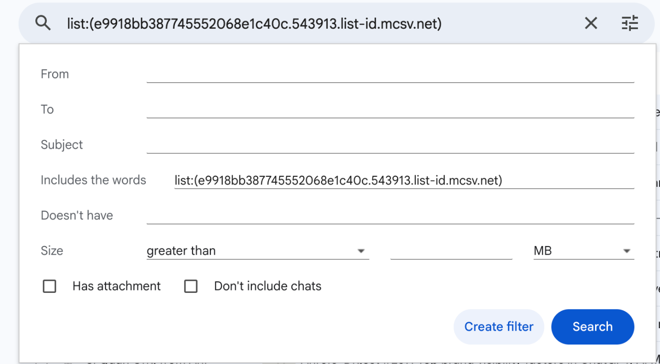Image resolution: width=660 pixels, height=364 pixels.
Task: Click the Don't include chats label
Action: click(x=268, y=286)
